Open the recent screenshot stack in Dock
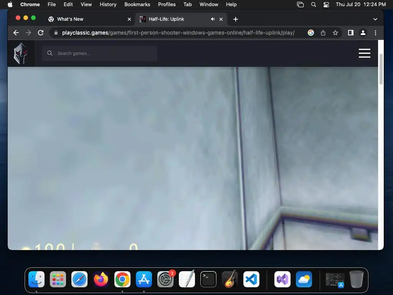 (335, 280)
